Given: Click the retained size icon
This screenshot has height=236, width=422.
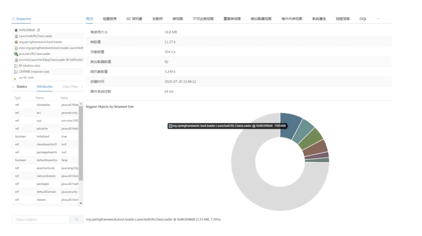Looking at the screenshot, I should pos(16,72).
